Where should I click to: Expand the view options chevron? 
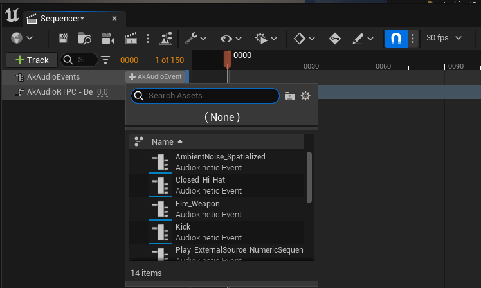[x=239, y=39]
